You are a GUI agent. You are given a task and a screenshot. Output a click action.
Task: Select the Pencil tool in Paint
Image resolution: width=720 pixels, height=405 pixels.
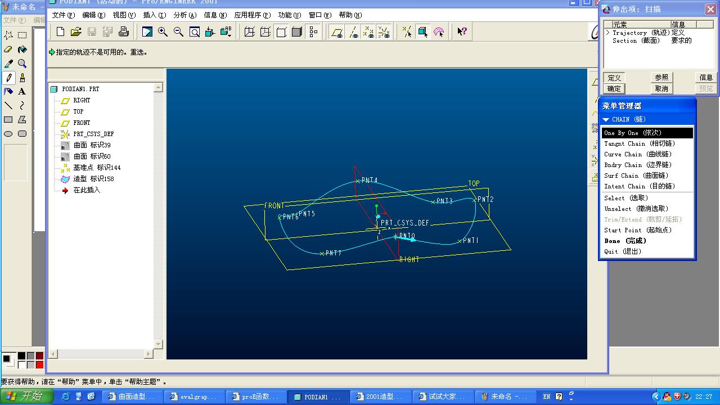tap(8, 78)
